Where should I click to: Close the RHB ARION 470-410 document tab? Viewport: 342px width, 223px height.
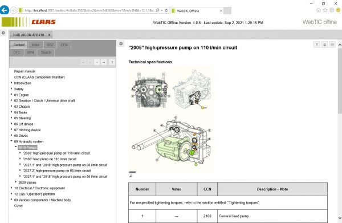point(49,35)
